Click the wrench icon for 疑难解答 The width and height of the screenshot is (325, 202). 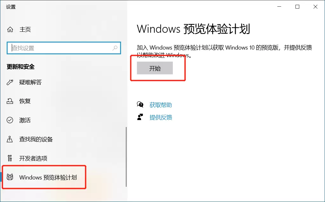click(10, 82)
